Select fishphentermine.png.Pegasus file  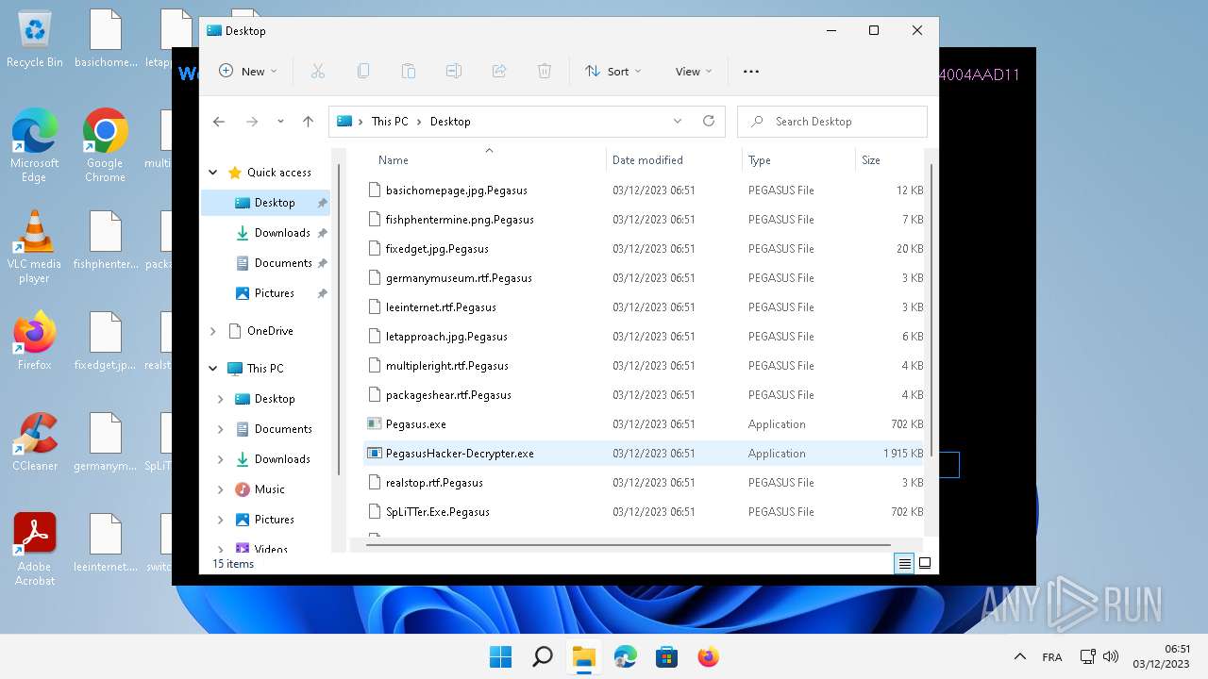tap(645, 220)
